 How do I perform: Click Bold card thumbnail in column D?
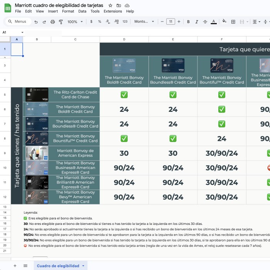point(124,66)
